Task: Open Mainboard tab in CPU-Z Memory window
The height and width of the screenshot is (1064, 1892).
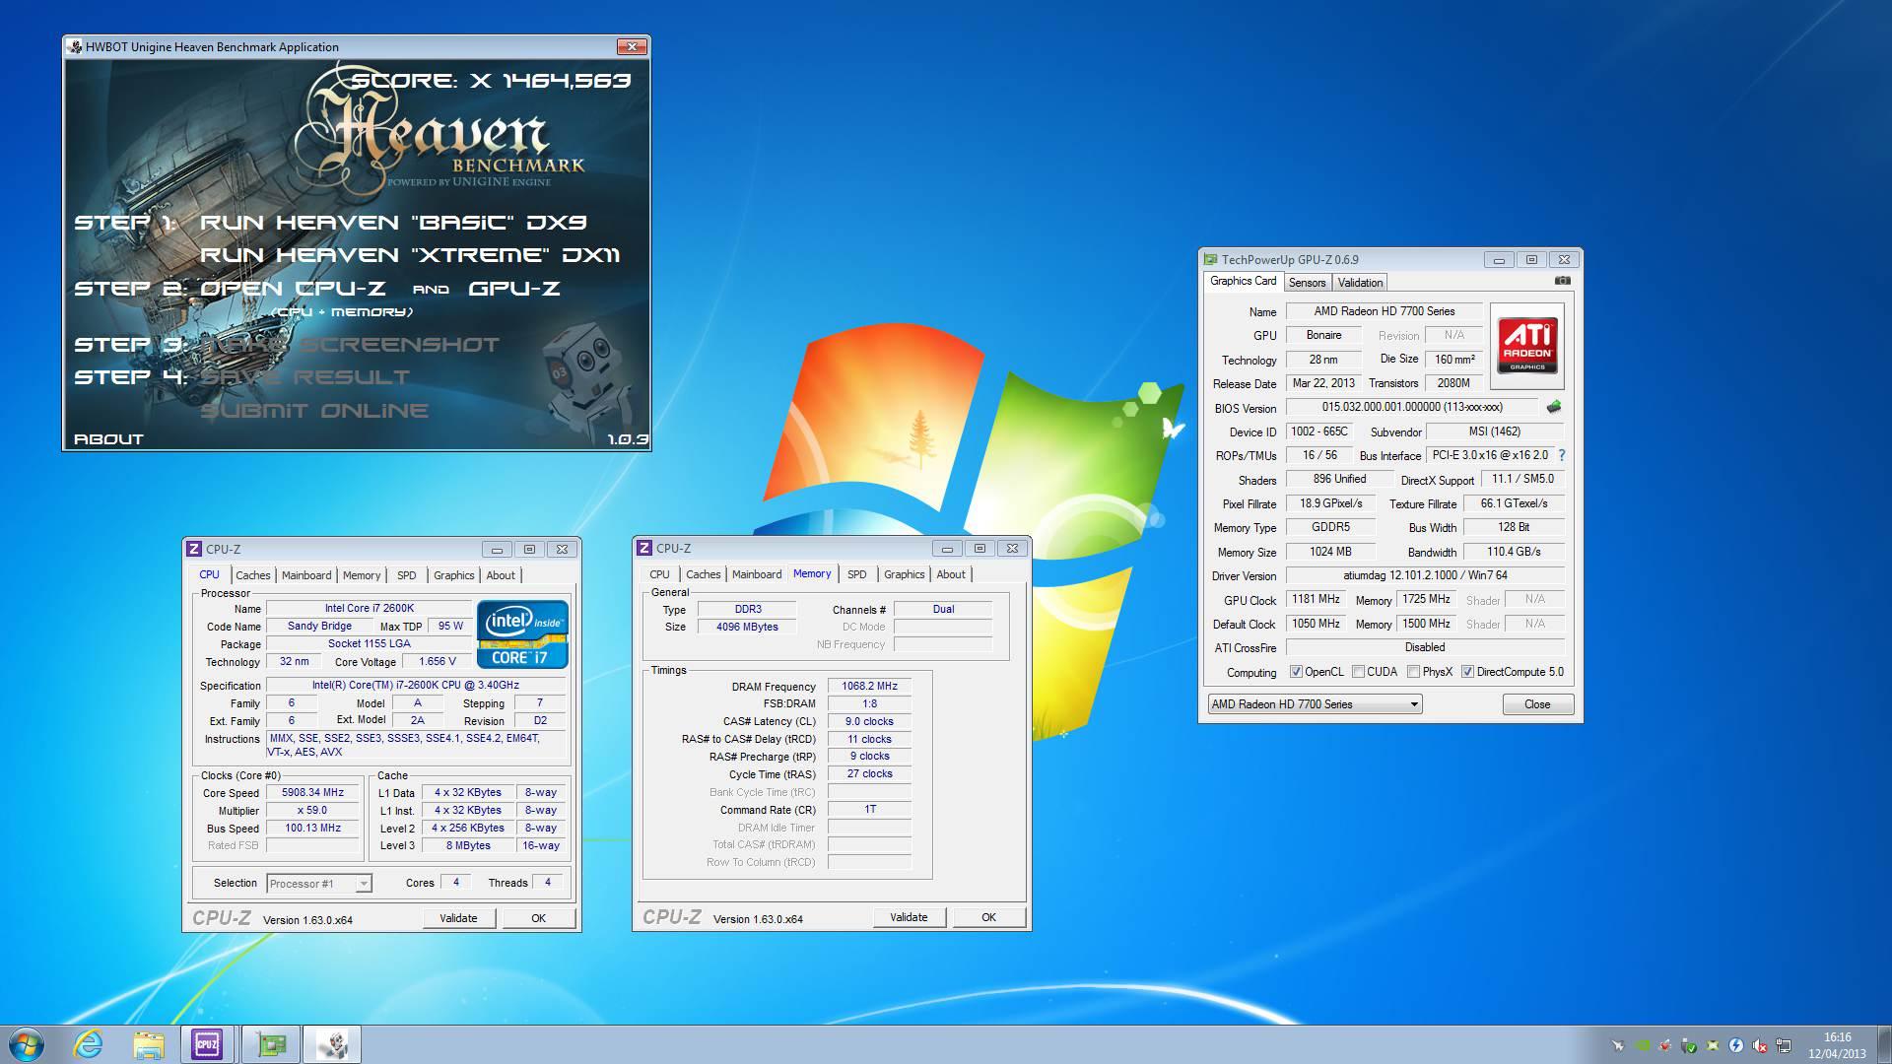Action: tap(757, 574)
